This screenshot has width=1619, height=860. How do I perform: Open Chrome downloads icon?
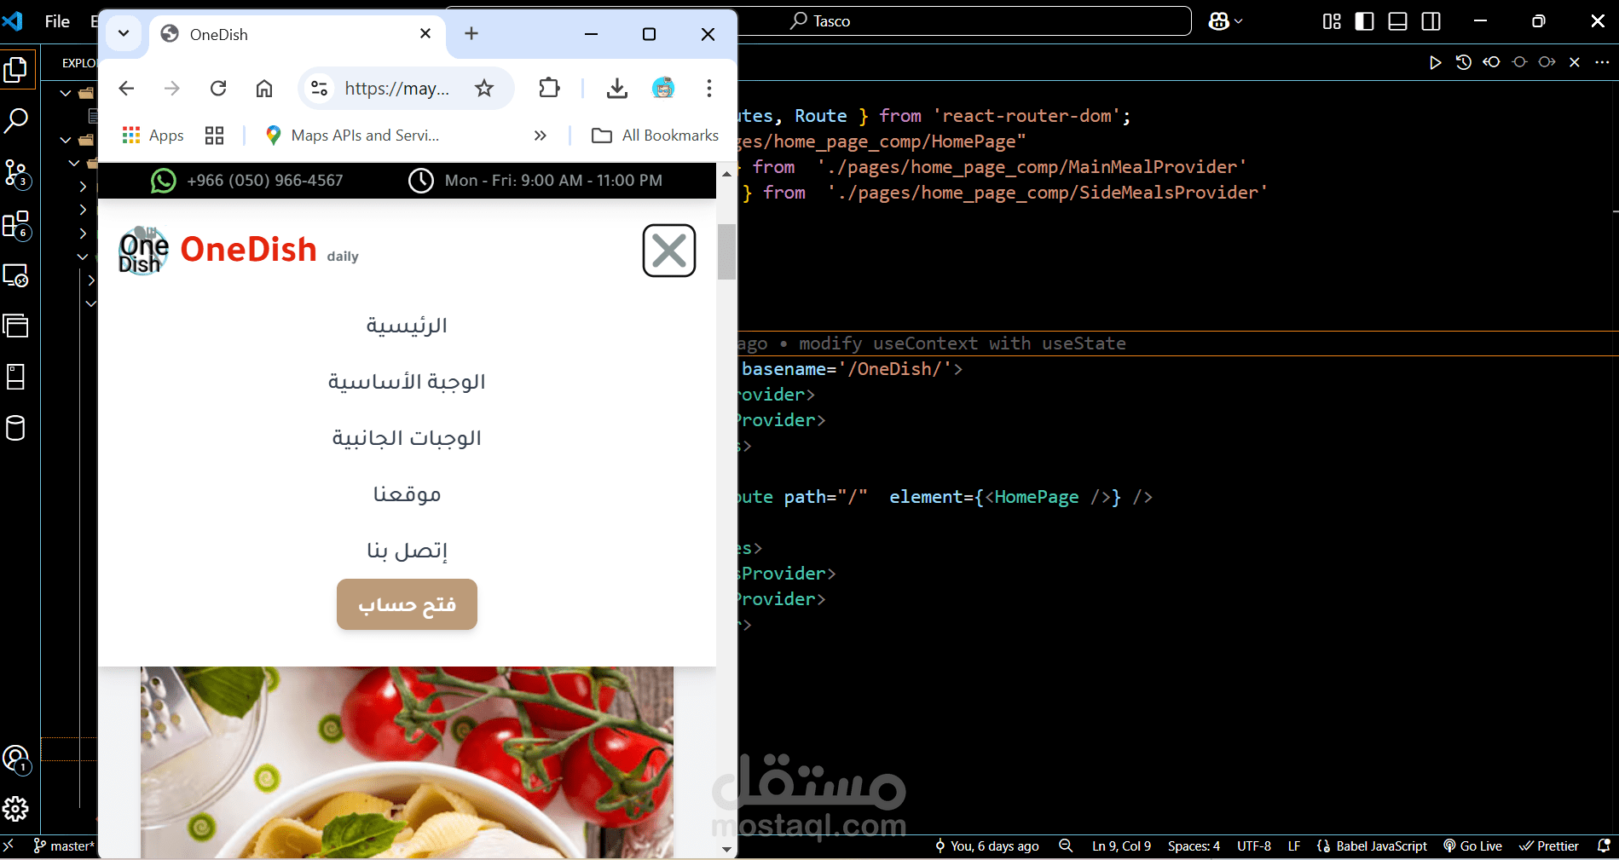pyautogui.click(x=617, y=88)
